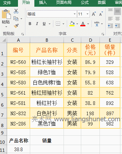Apply red font color A

(83, 24)
